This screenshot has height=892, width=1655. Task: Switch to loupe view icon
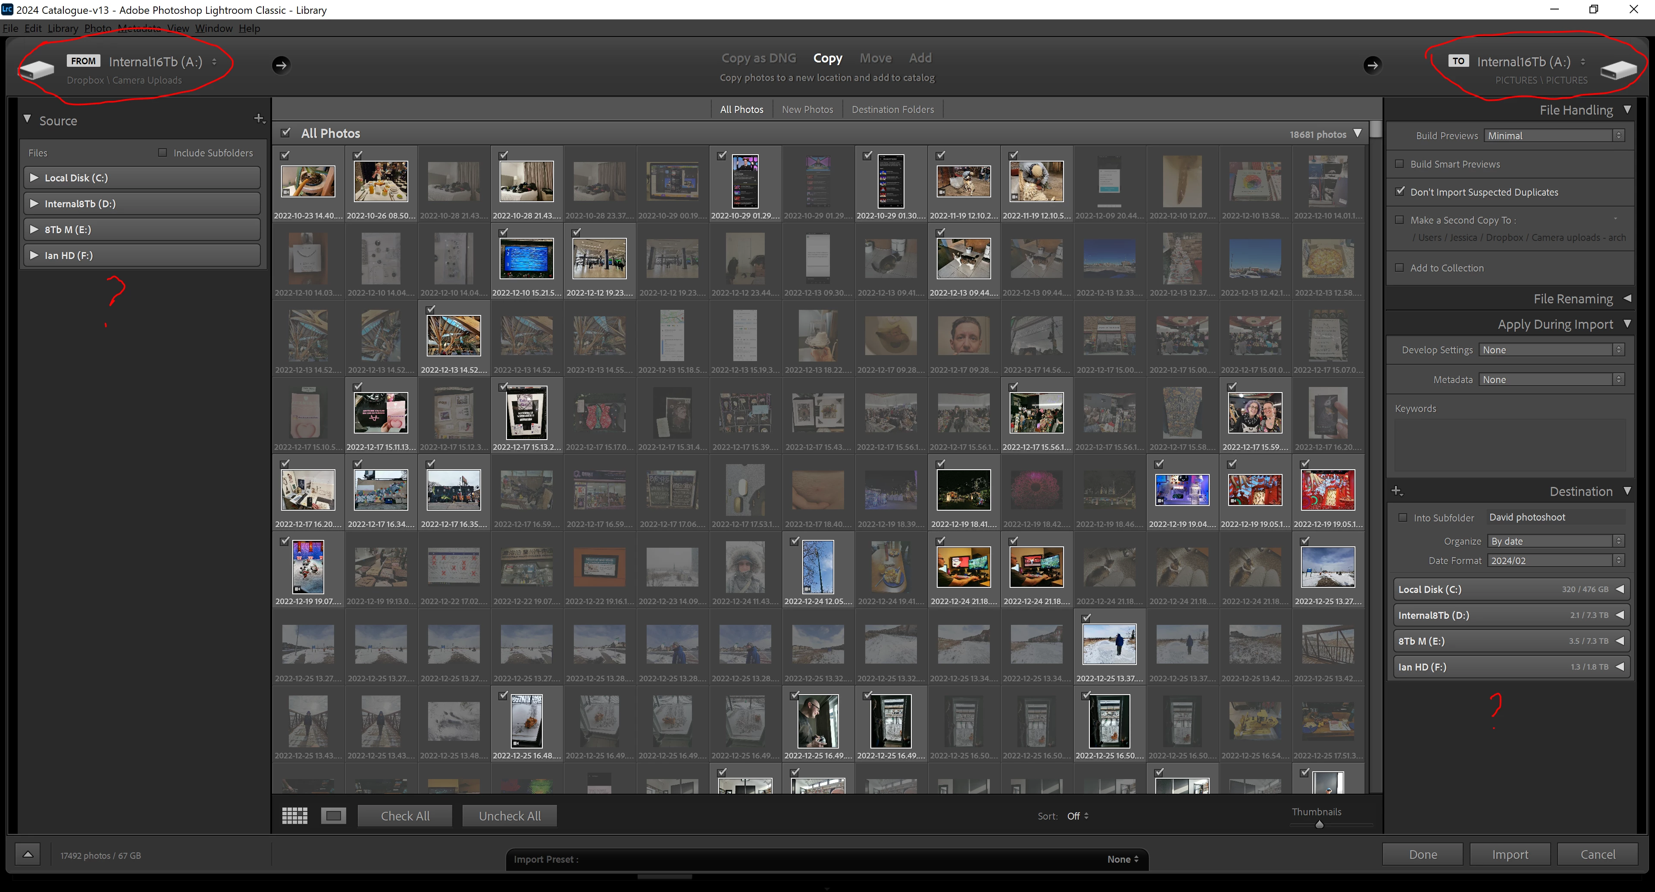(x=333, y=816)
